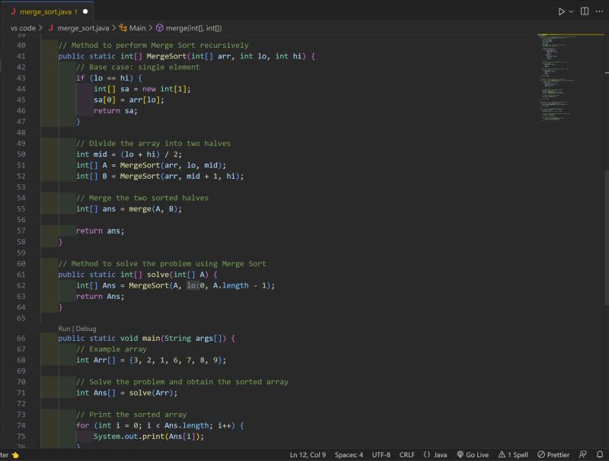Open merge(int[], int[]) breadcrumb
This screenshot has height=461, width=609.
click(x=189, y=28)
